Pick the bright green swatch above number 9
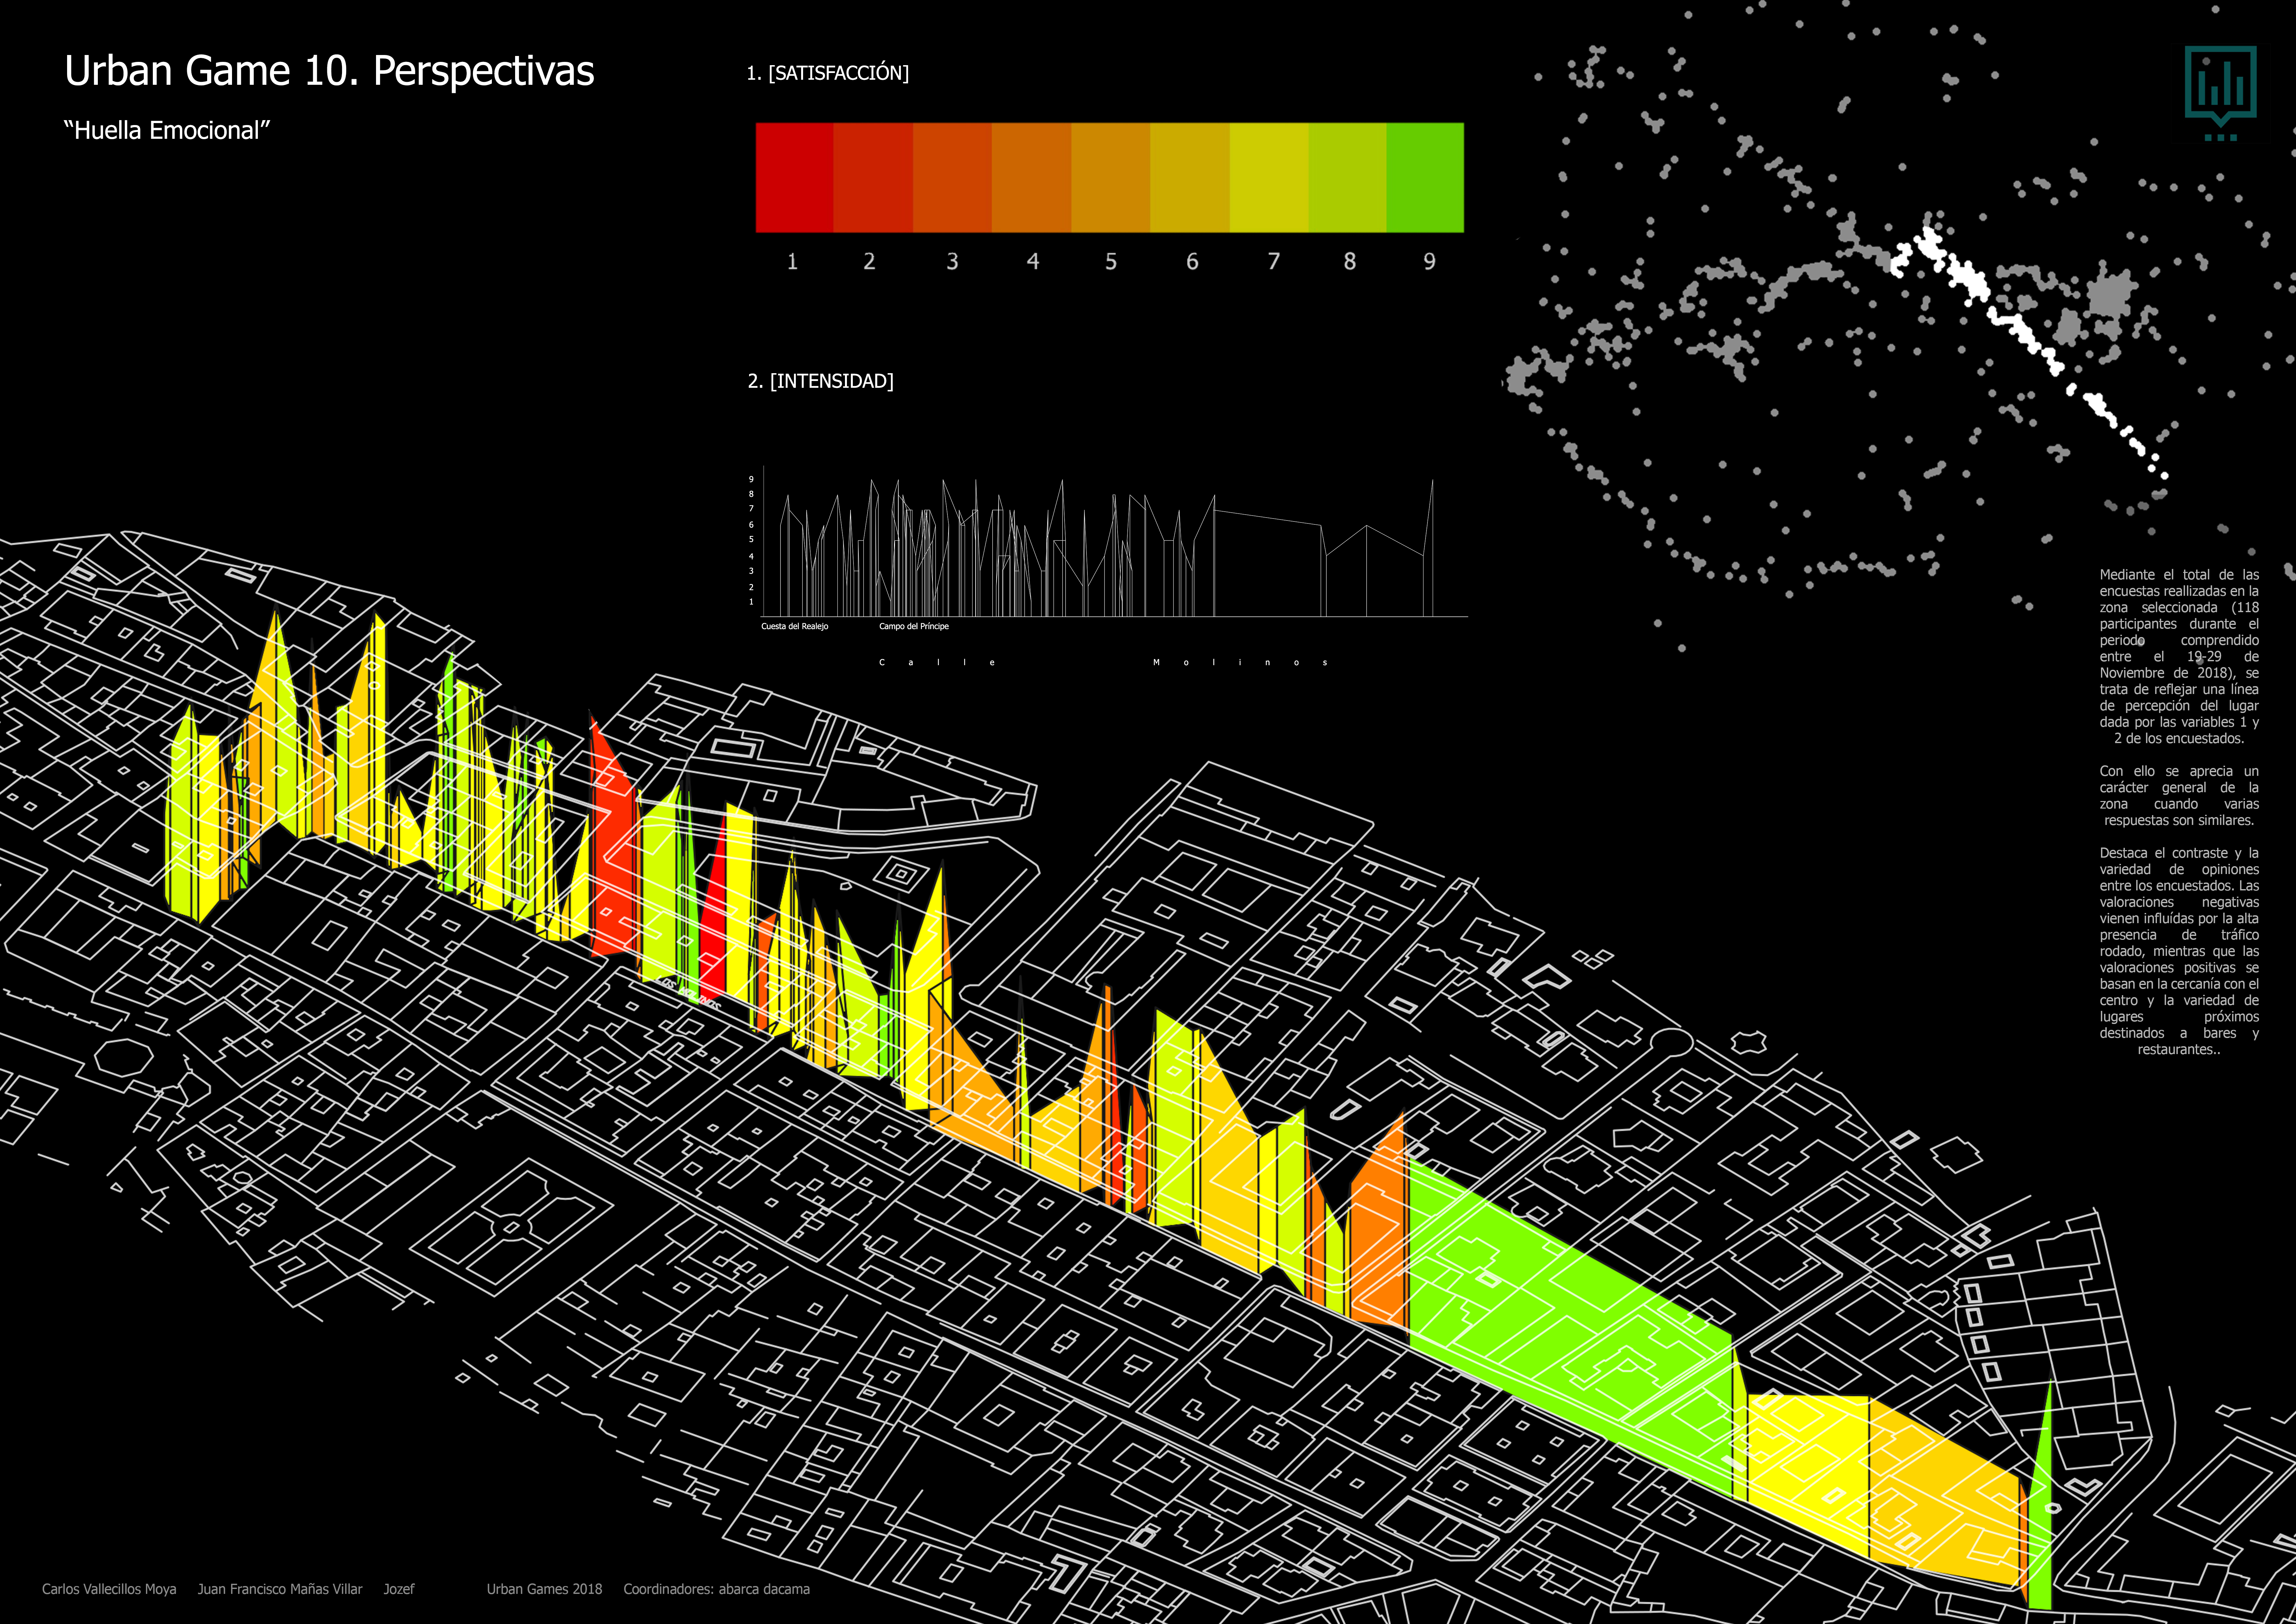 click(x=1425, y=178)
